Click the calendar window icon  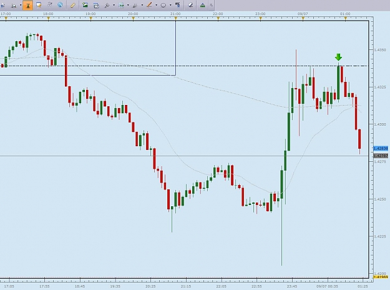[x=96, y=5]
